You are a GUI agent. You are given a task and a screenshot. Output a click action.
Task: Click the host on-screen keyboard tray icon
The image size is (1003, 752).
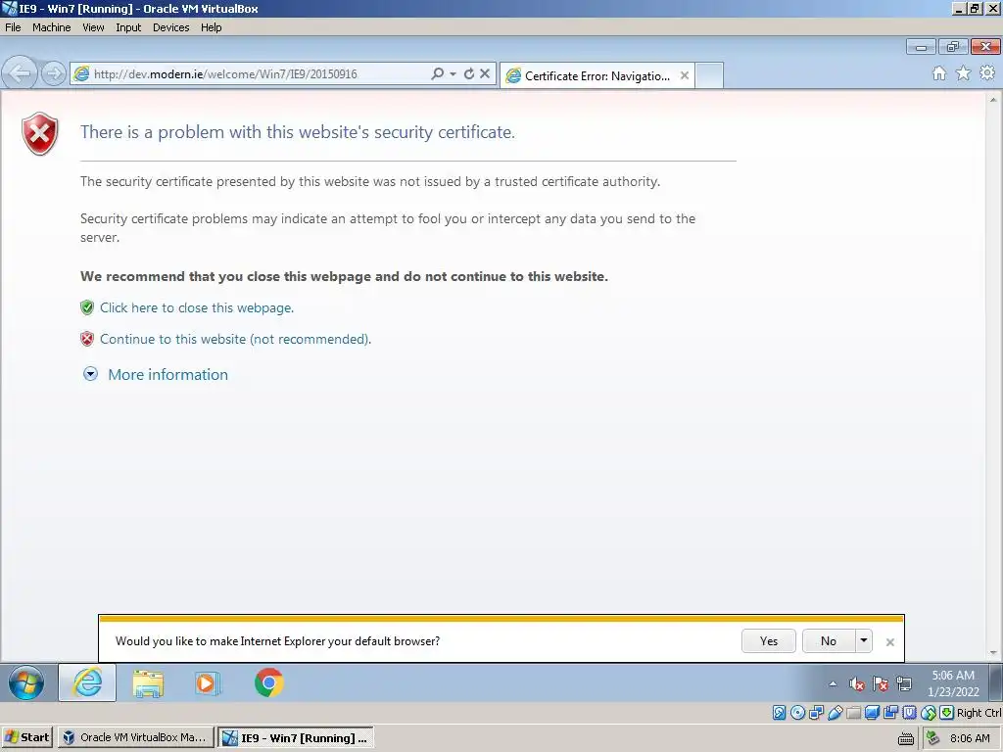(906, 738)
